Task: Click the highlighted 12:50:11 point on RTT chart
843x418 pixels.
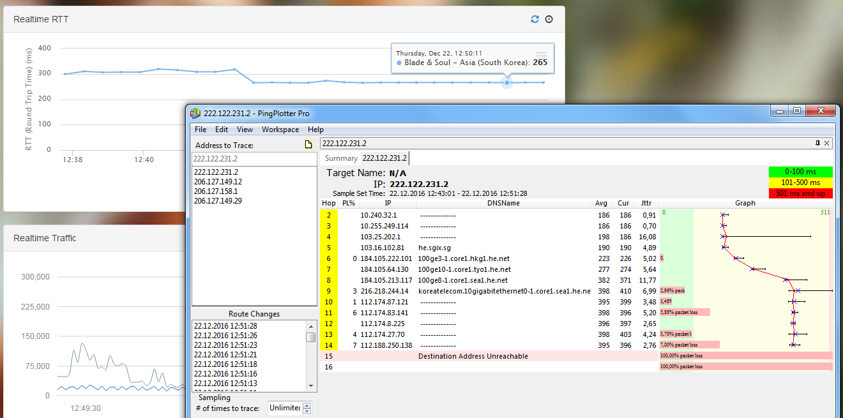Action: coord(507,82)
